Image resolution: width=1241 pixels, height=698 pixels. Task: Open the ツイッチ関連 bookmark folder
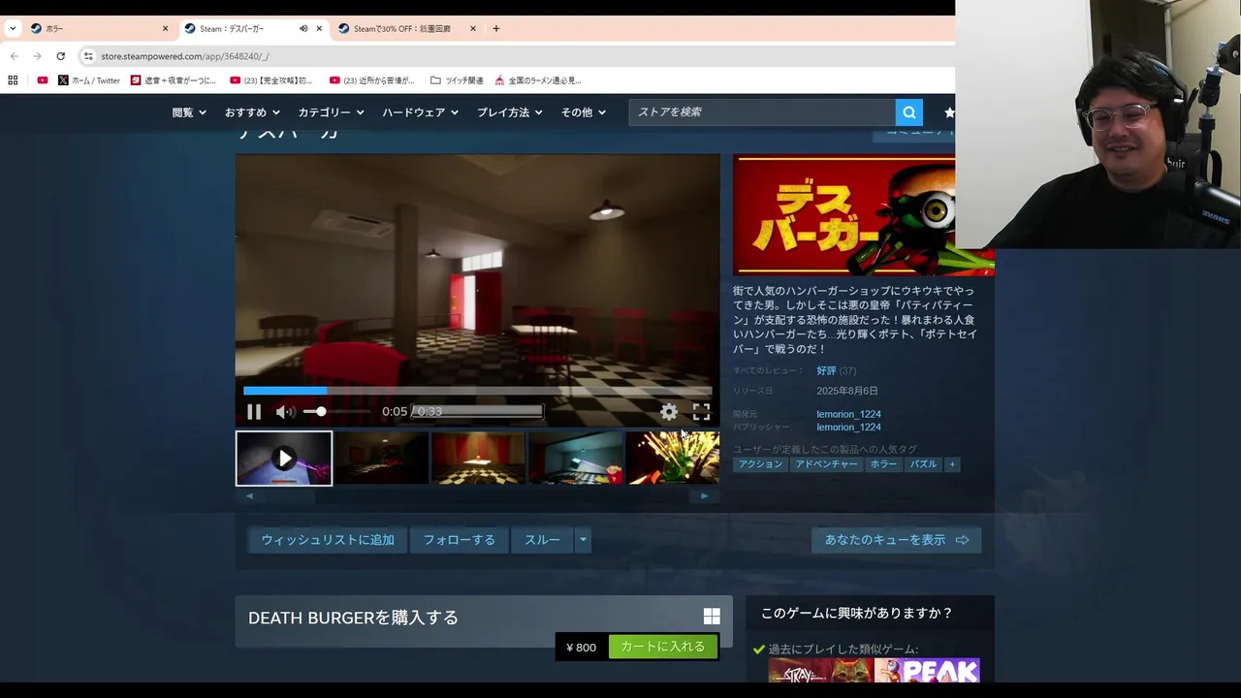coord(457,80)
